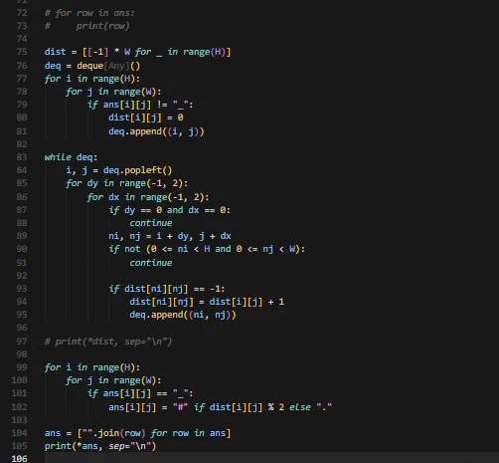Click the commented line '# for row in ans:'

(x=89, y=13)
